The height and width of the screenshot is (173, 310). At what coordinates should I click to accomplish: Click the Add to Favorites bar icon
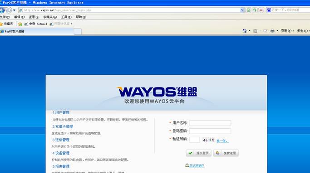click(x=20, y=24)
